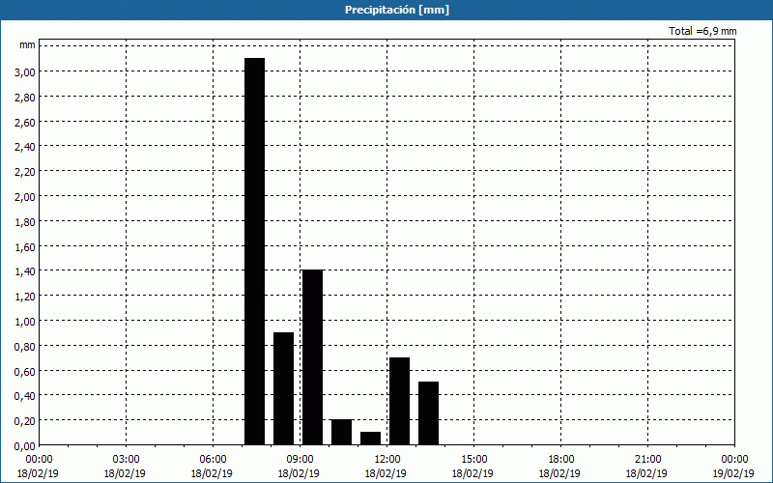This screenshot has width=773, height=483.
Task: Click the 'Total =6,9 mm' label
Action: pos(702,31)
